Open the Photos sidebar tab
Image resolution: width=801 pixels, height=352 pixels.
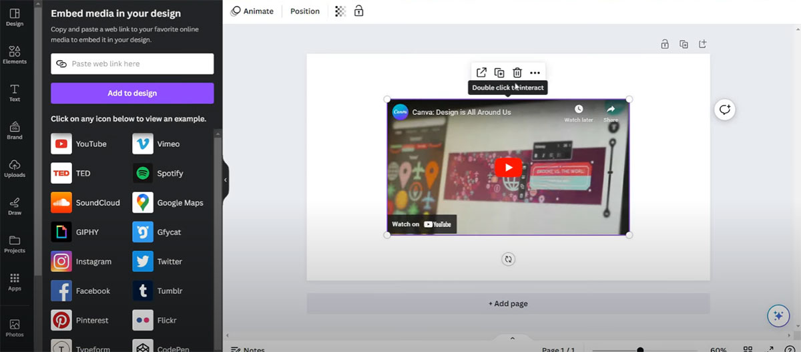(15, 327)
